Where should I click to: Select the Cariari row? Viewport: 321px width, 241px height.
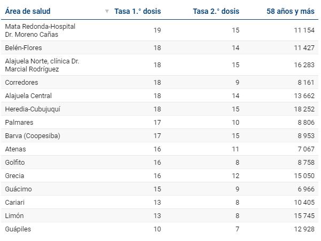(15, 203)
